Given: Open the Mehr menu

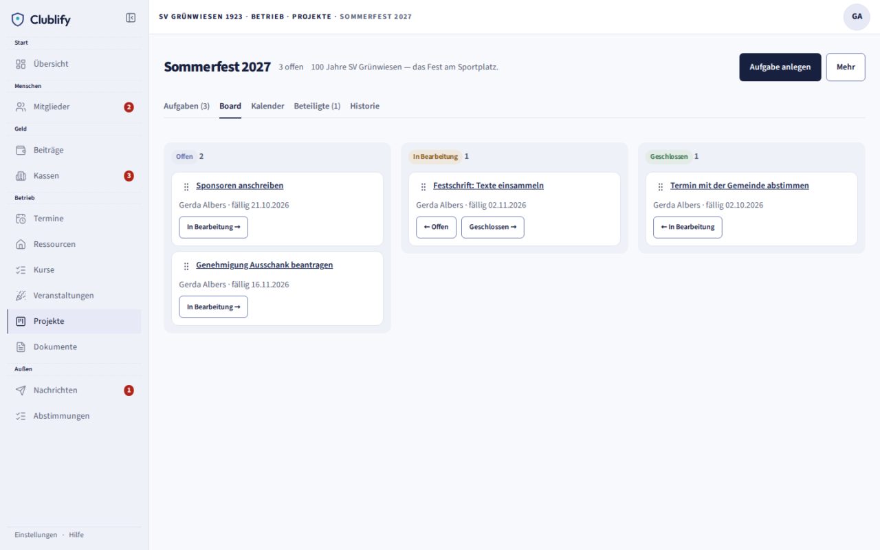Looking at the screenshot, I should coord(846,67).
